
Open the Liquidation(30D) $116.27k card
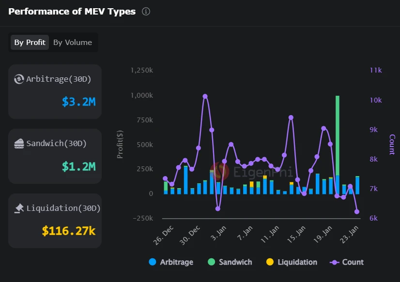[x=55, y=221]
